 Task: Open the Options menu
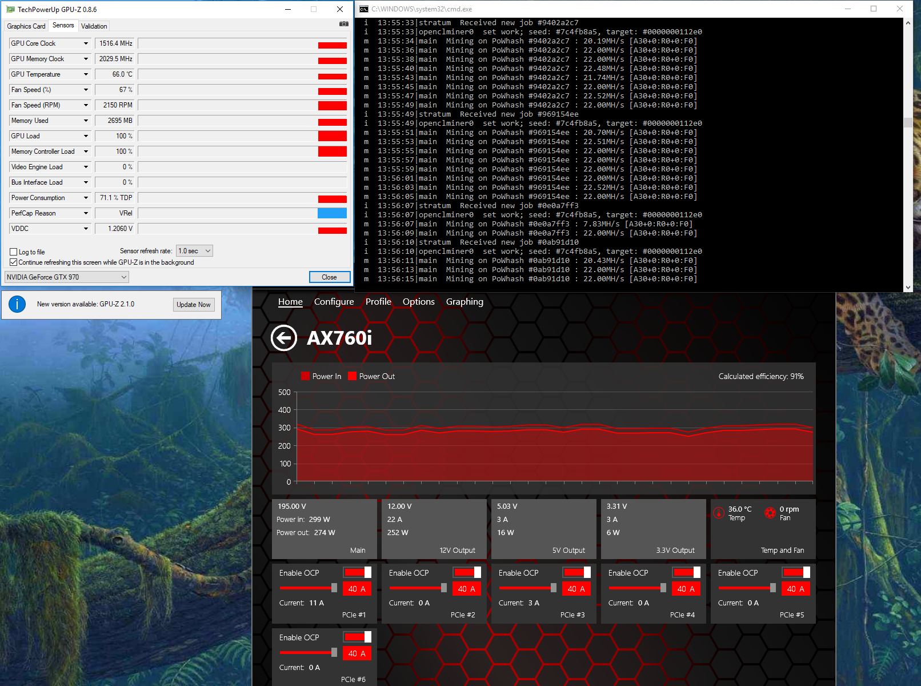(419, 302)
